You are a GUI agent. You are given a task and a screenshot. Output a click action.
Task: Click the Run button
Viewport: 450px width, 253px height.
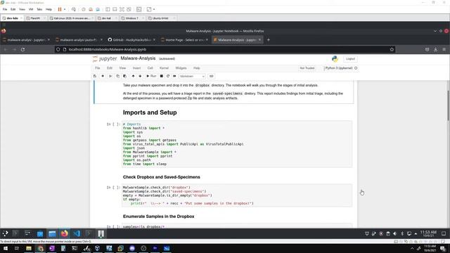click(151, 77)
